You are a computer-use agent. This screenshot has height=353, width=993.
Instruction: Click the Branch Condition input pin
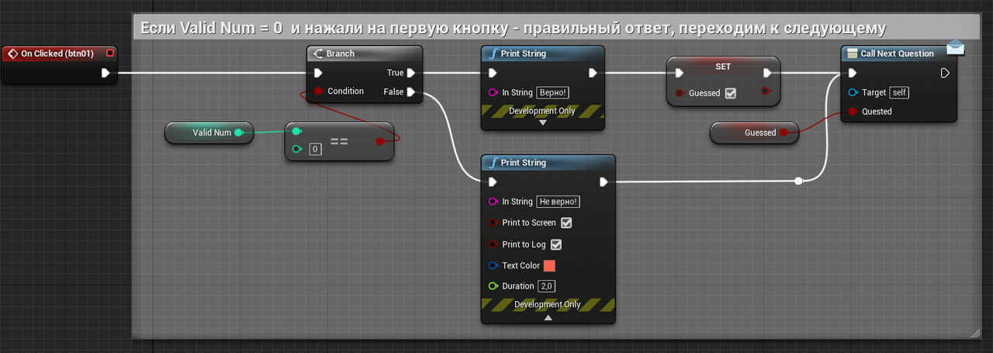pos(318,92)
